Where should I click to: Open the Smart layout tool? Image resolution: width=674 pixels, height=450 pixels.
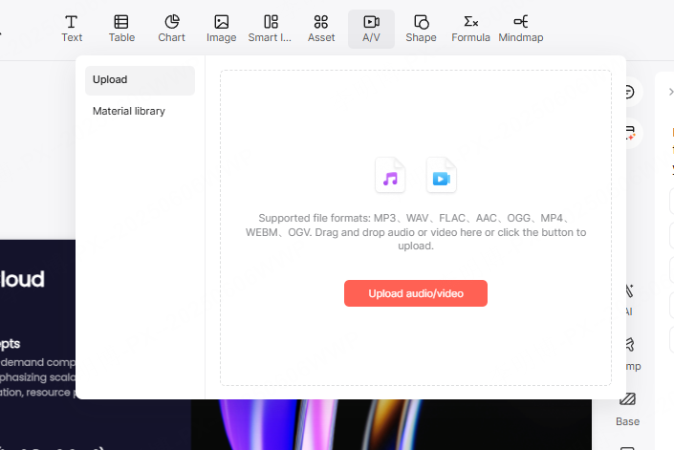271,29
